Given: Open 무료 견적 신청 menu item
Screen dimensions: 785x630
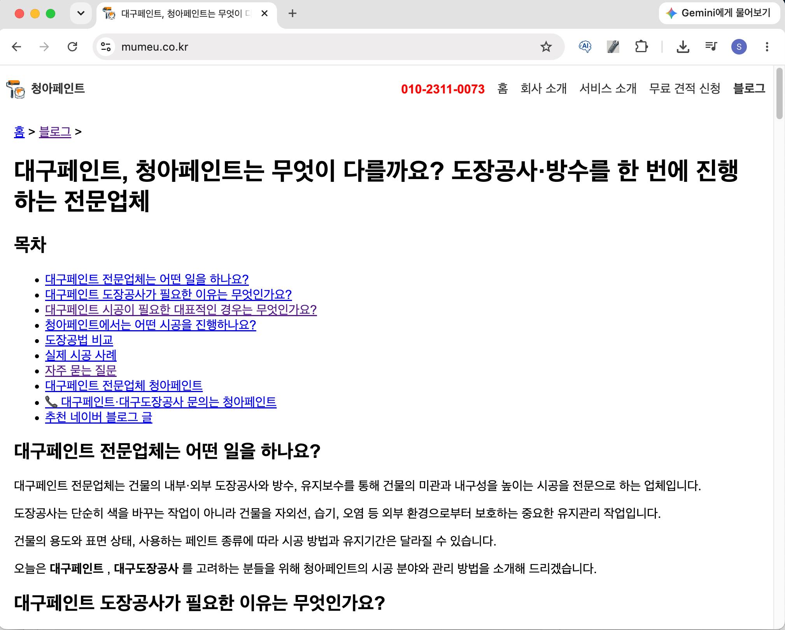Looking at the screenshot, I should click(685, 89).
